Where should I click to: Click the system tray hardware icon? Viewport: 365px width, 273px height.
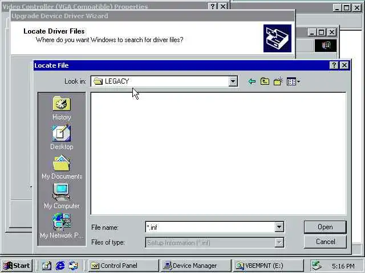(x=317, y=266)
